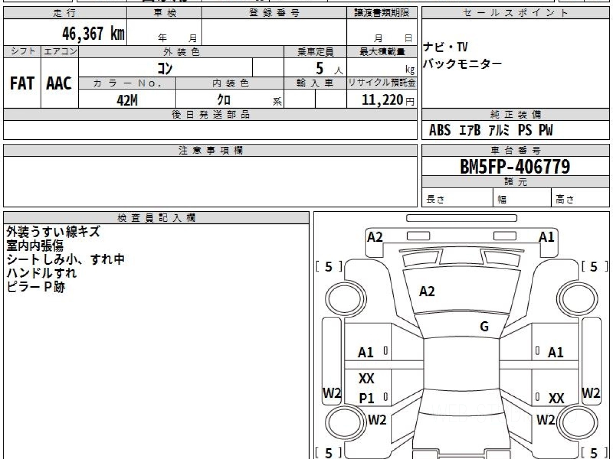Click the exterior color value コン
The image size is (613, 459).
click(x=164, y=68)
